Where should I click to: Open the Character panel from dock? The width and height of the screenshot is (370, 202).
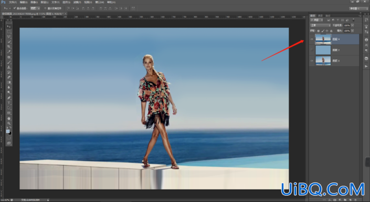366,45
